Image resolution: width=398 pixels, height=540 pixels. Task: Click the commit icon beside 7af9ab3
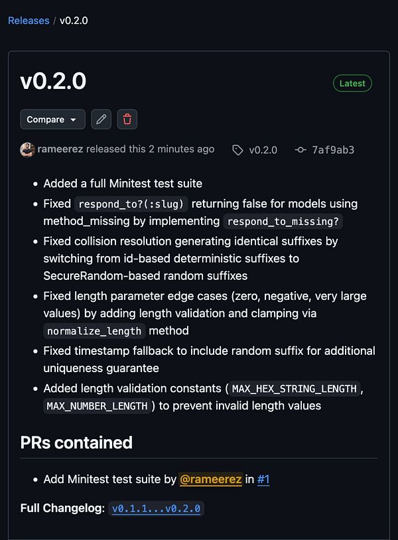coord(300,150)
